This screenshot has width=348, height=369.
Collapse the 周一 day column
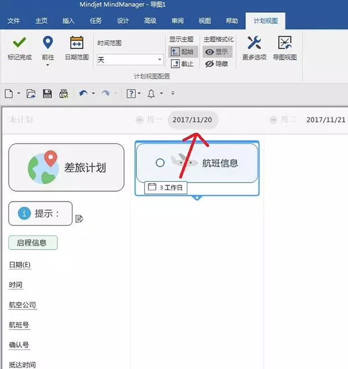139,120
